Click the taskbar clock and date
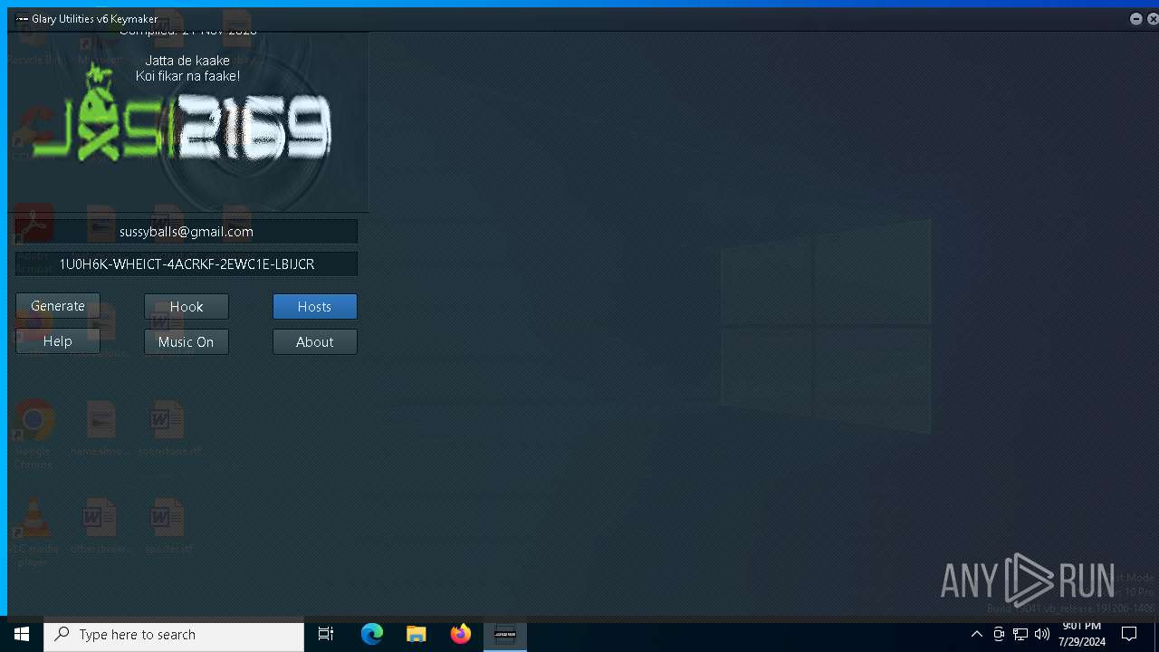The image size is (1159, 652). (1081, 635)
